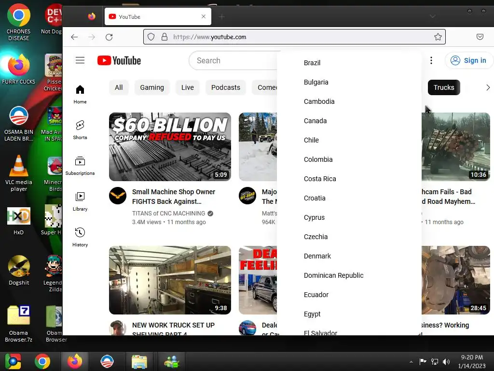This screenshot has height=371, width=494.
Task: Open the Dogshit desktop shortcut
Action: pyautogui.click(x=19, y=271)
